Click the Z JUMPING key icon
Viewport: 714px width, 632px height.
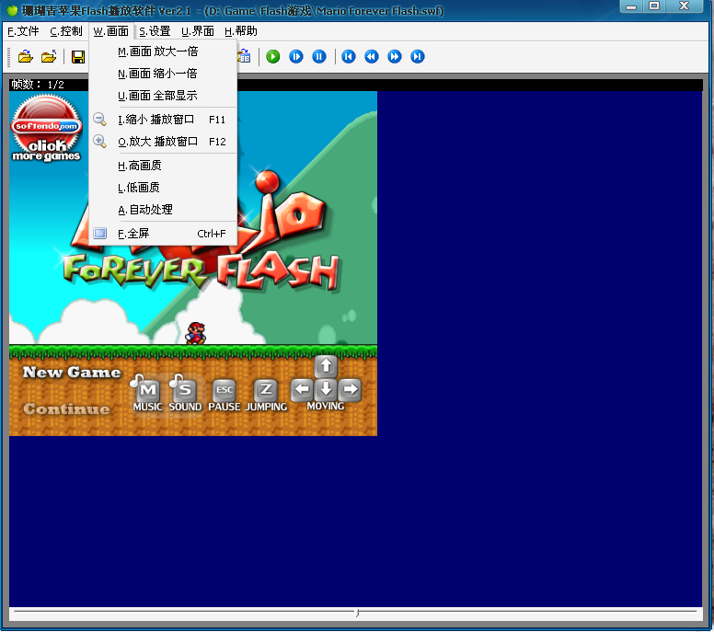pos(266,391)
